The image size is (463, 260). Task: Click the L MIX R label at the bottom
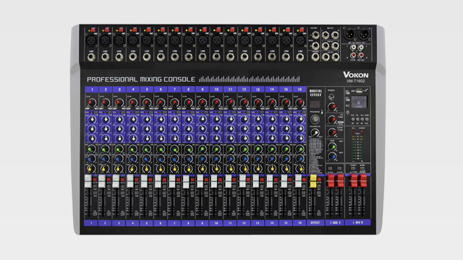point(358,222)
